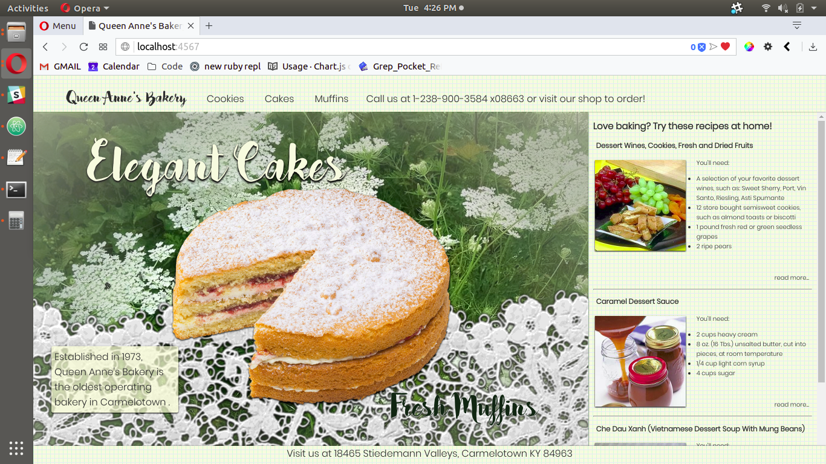
Task: Open the Terminal from the dock
Action: click(16, 190)
